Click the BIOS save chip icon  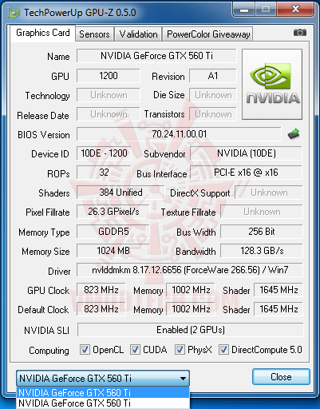294,134
